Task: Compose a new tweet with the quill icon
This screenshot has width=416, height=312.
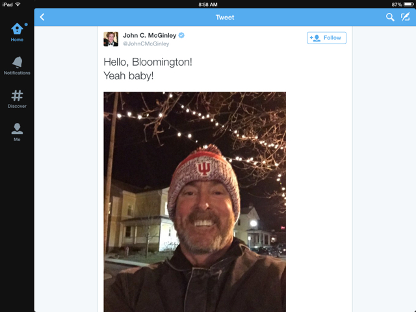Action: click(406, 18)
